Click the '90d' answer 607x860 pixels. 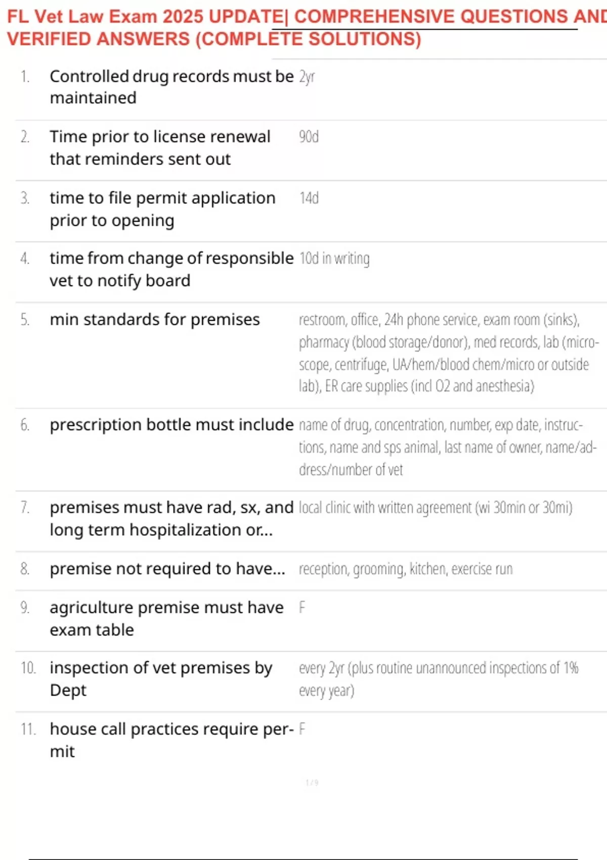pos(309,137)
